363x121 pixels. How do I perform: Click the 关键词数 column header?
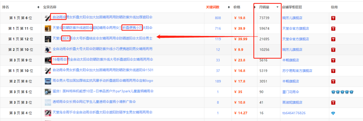tap(212, 7)
